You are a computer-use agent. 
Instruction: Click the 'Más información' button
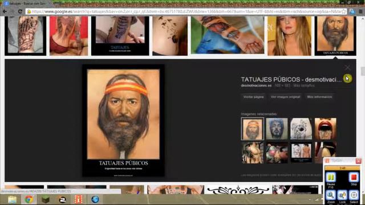pos(319,97)
